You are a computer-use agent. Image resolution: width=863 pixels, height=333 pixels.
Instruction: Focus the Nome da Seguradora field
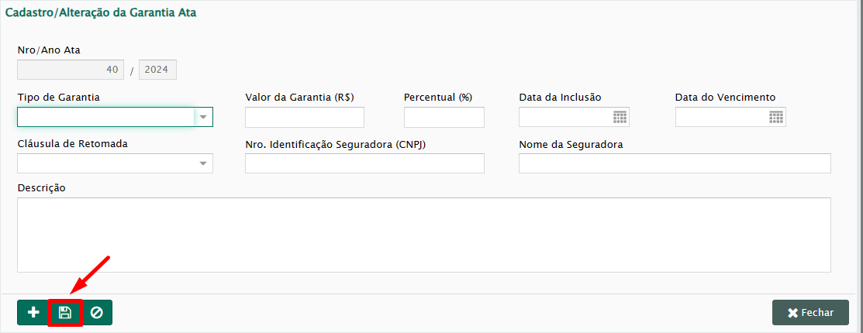pos(675,163)
